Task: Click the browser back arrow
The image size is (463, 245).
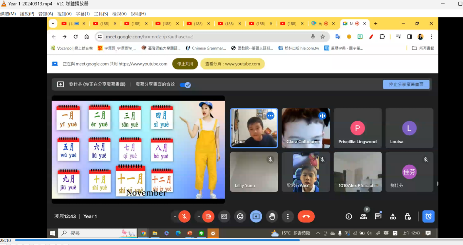Action: pyautogui.click(x=53, y=37)
